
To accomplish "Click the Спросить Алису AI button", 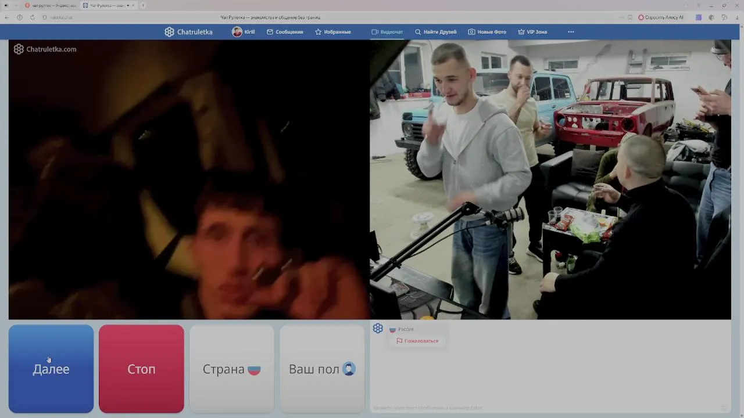I will tap(660, 17).
